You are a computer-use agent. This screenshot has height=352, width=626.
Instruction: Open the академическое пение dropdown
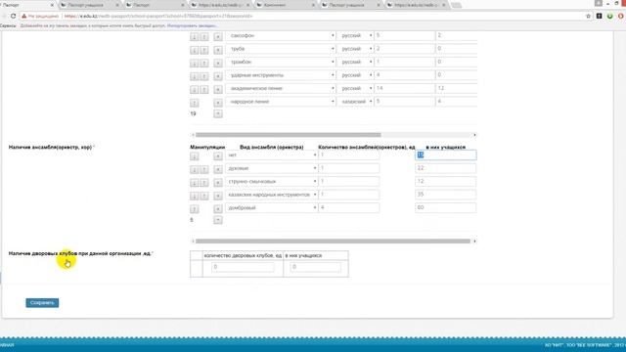click(x=281, y=88)
